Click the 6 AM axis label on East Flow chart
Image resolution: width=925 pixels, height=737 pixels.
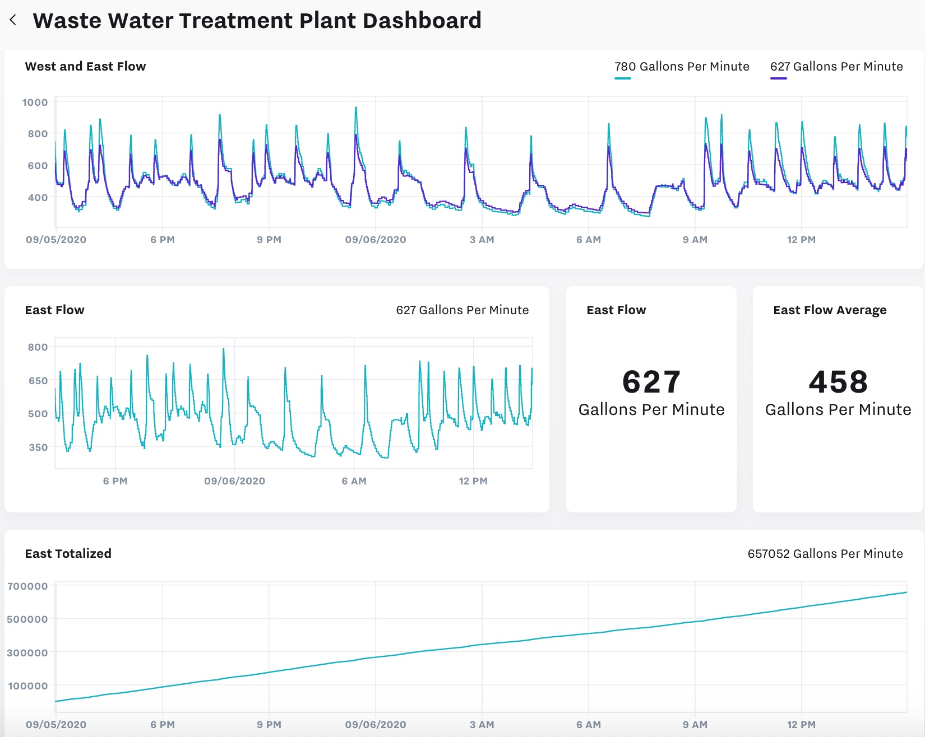(x=354, y=481)
